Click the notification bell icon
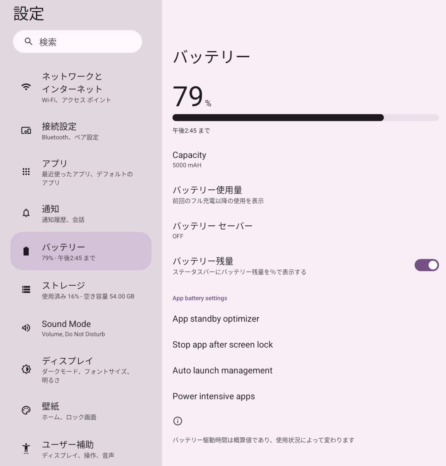The width and height of the screenshot is (446, 466). (x=26, y=213)
